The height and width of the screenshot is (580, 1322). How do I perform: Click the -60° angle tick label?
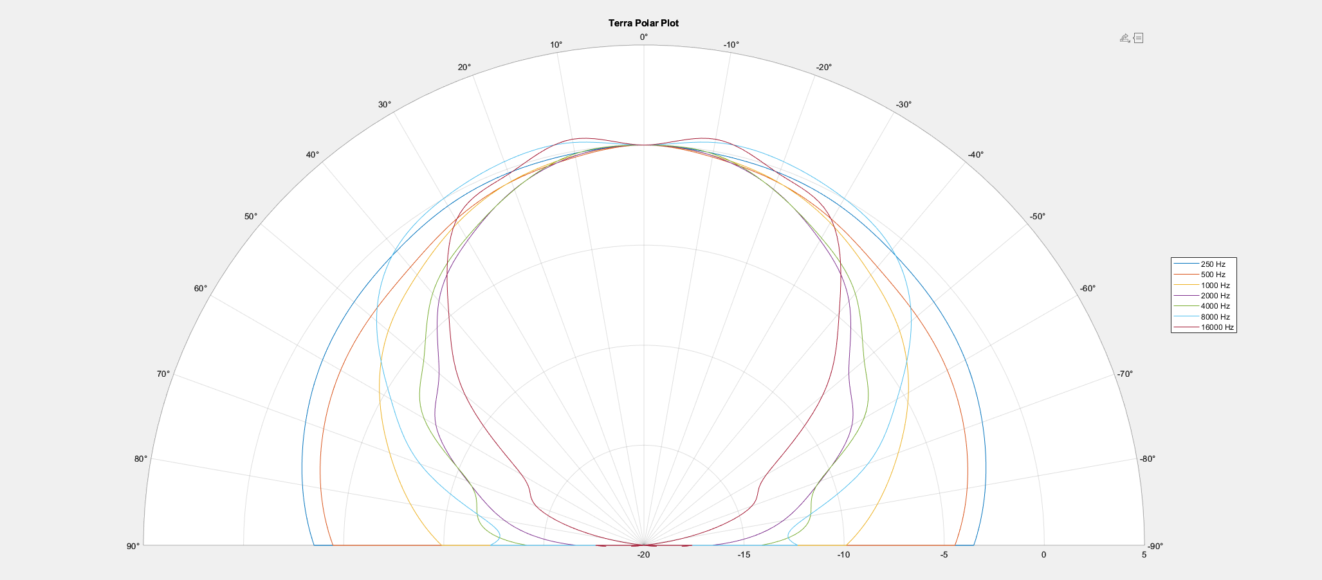pyautogui.click(x=1087, y=289)
